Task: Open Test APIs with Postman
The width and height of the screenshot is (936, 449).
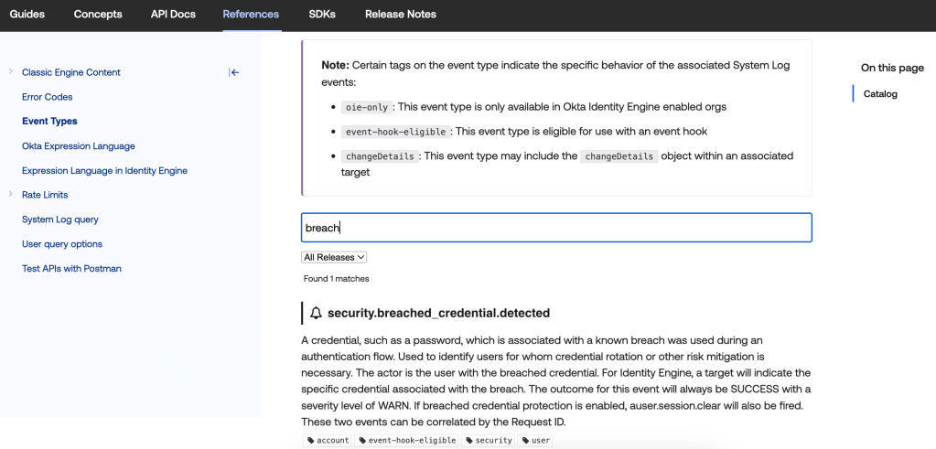Action: click(71, 269)
